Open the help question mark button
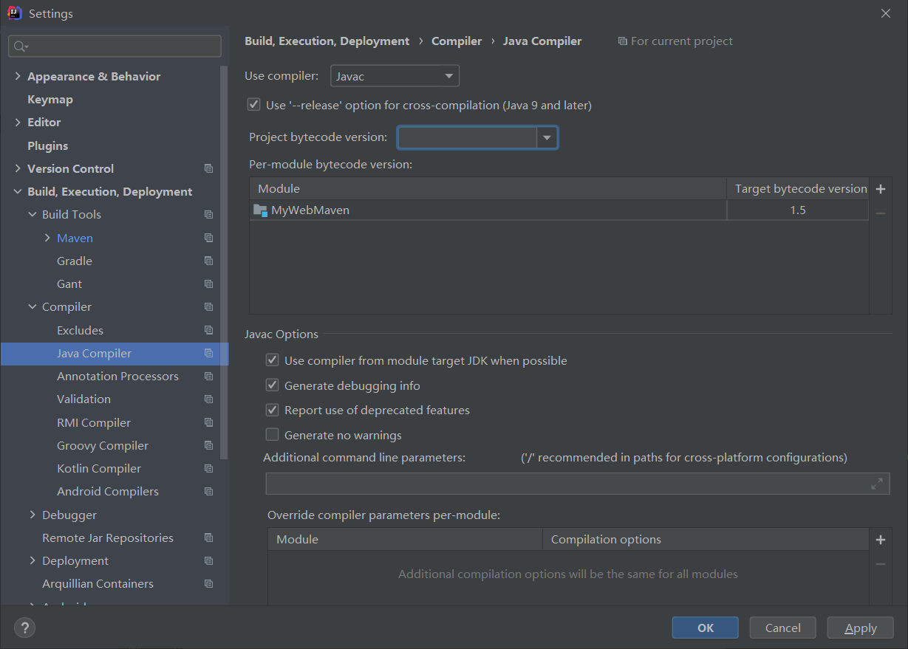The image size is (908, 649). tap(24, 628)
